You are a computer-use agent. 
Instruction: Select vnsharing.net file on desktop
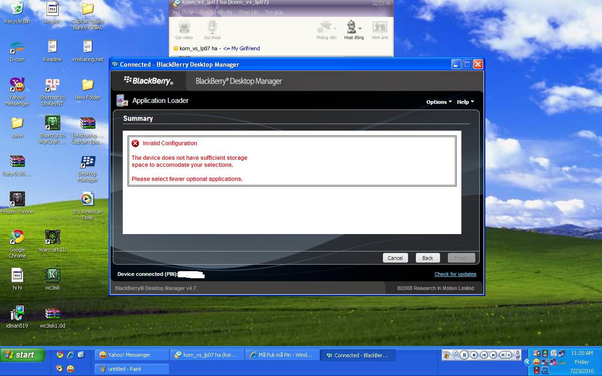coord(87,51)
